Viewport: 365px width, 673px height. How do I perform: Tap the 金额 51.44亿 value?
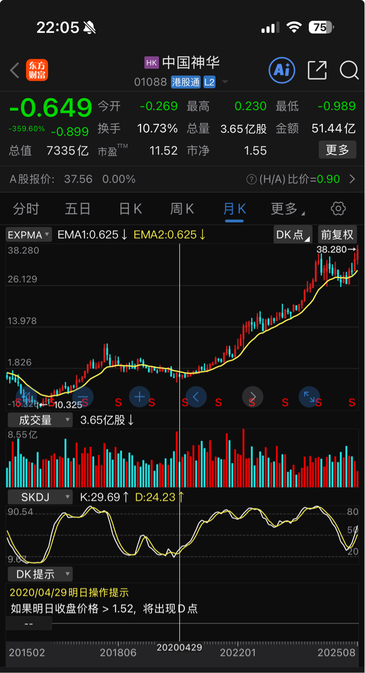(334, 129)
